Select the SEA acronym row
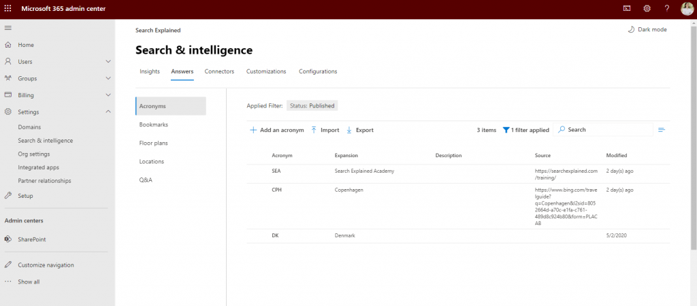The image size is (697, 306). coord(458,173)
